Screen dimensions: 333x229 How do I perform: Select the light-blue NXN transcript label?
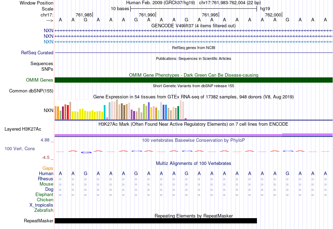click(x=48, y=42)
